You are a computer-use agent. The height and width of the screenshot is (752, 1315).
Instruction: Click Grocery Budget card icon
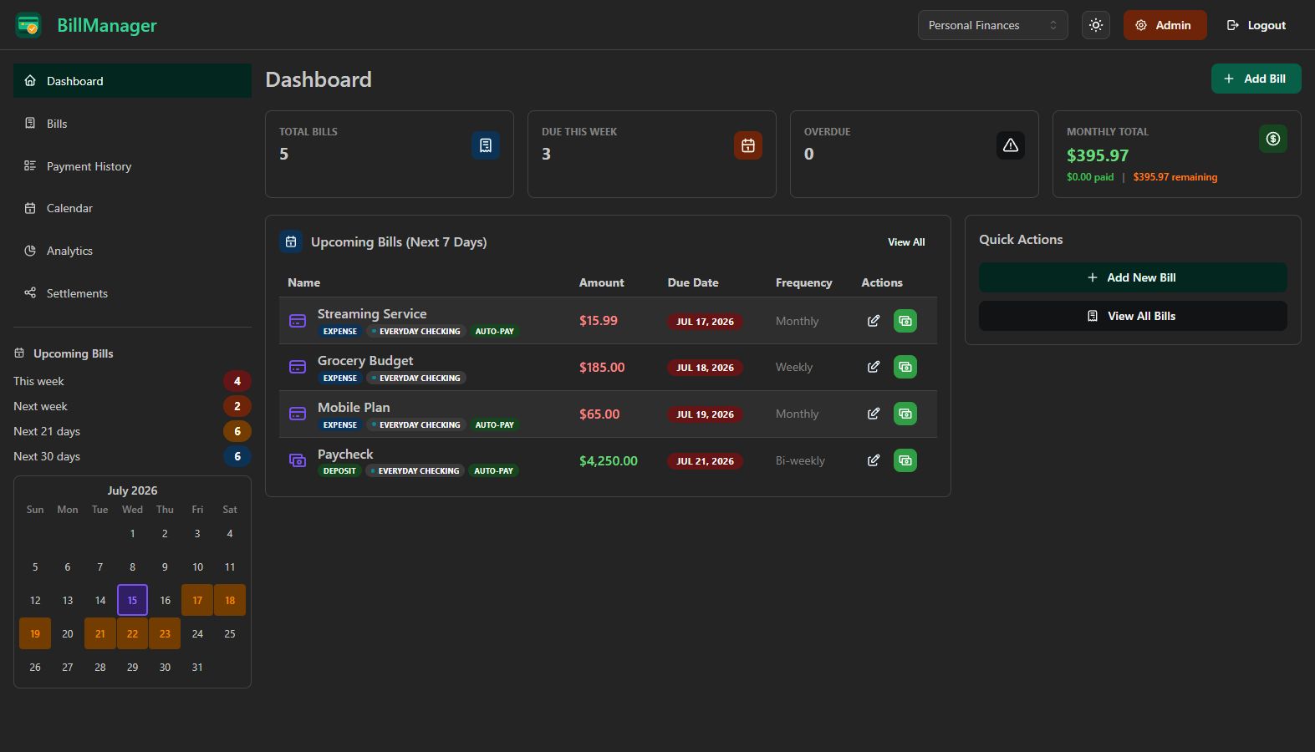tap(298, 367)
